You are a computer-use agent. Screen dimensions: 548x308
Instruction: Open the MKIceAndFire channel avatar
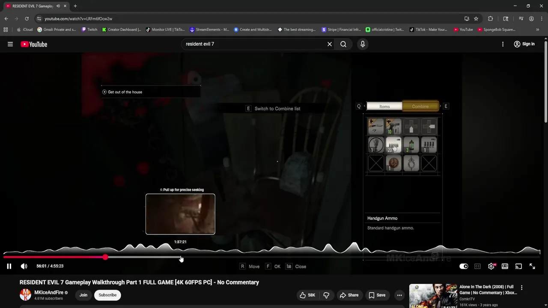tap(26, 295)
